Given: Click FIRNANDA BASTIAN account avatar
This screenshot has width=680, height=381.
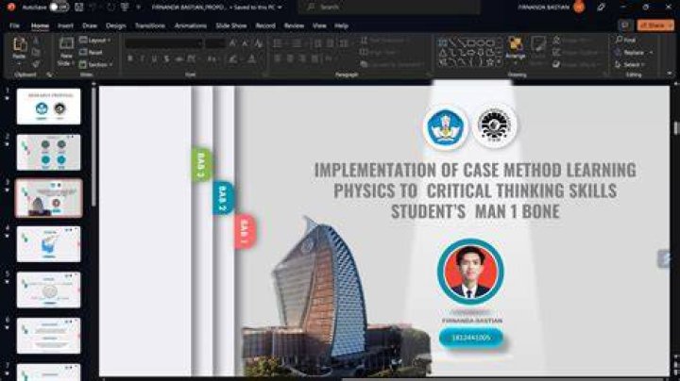Looking at the screenshot, I should pos(579,7).
